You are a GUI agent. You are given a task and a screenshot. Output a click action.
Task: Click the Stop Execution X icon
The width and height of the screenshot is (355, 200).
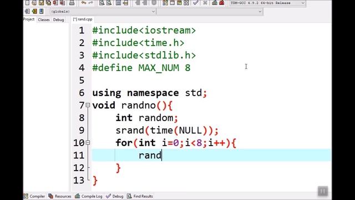click(x=205, y=3)
